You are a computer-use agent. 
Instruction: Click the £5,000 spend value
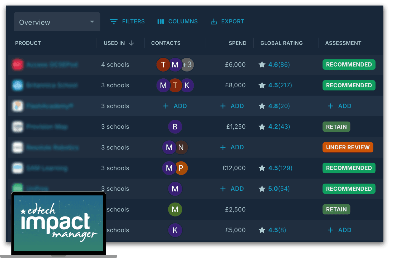(x=235, y=230)
